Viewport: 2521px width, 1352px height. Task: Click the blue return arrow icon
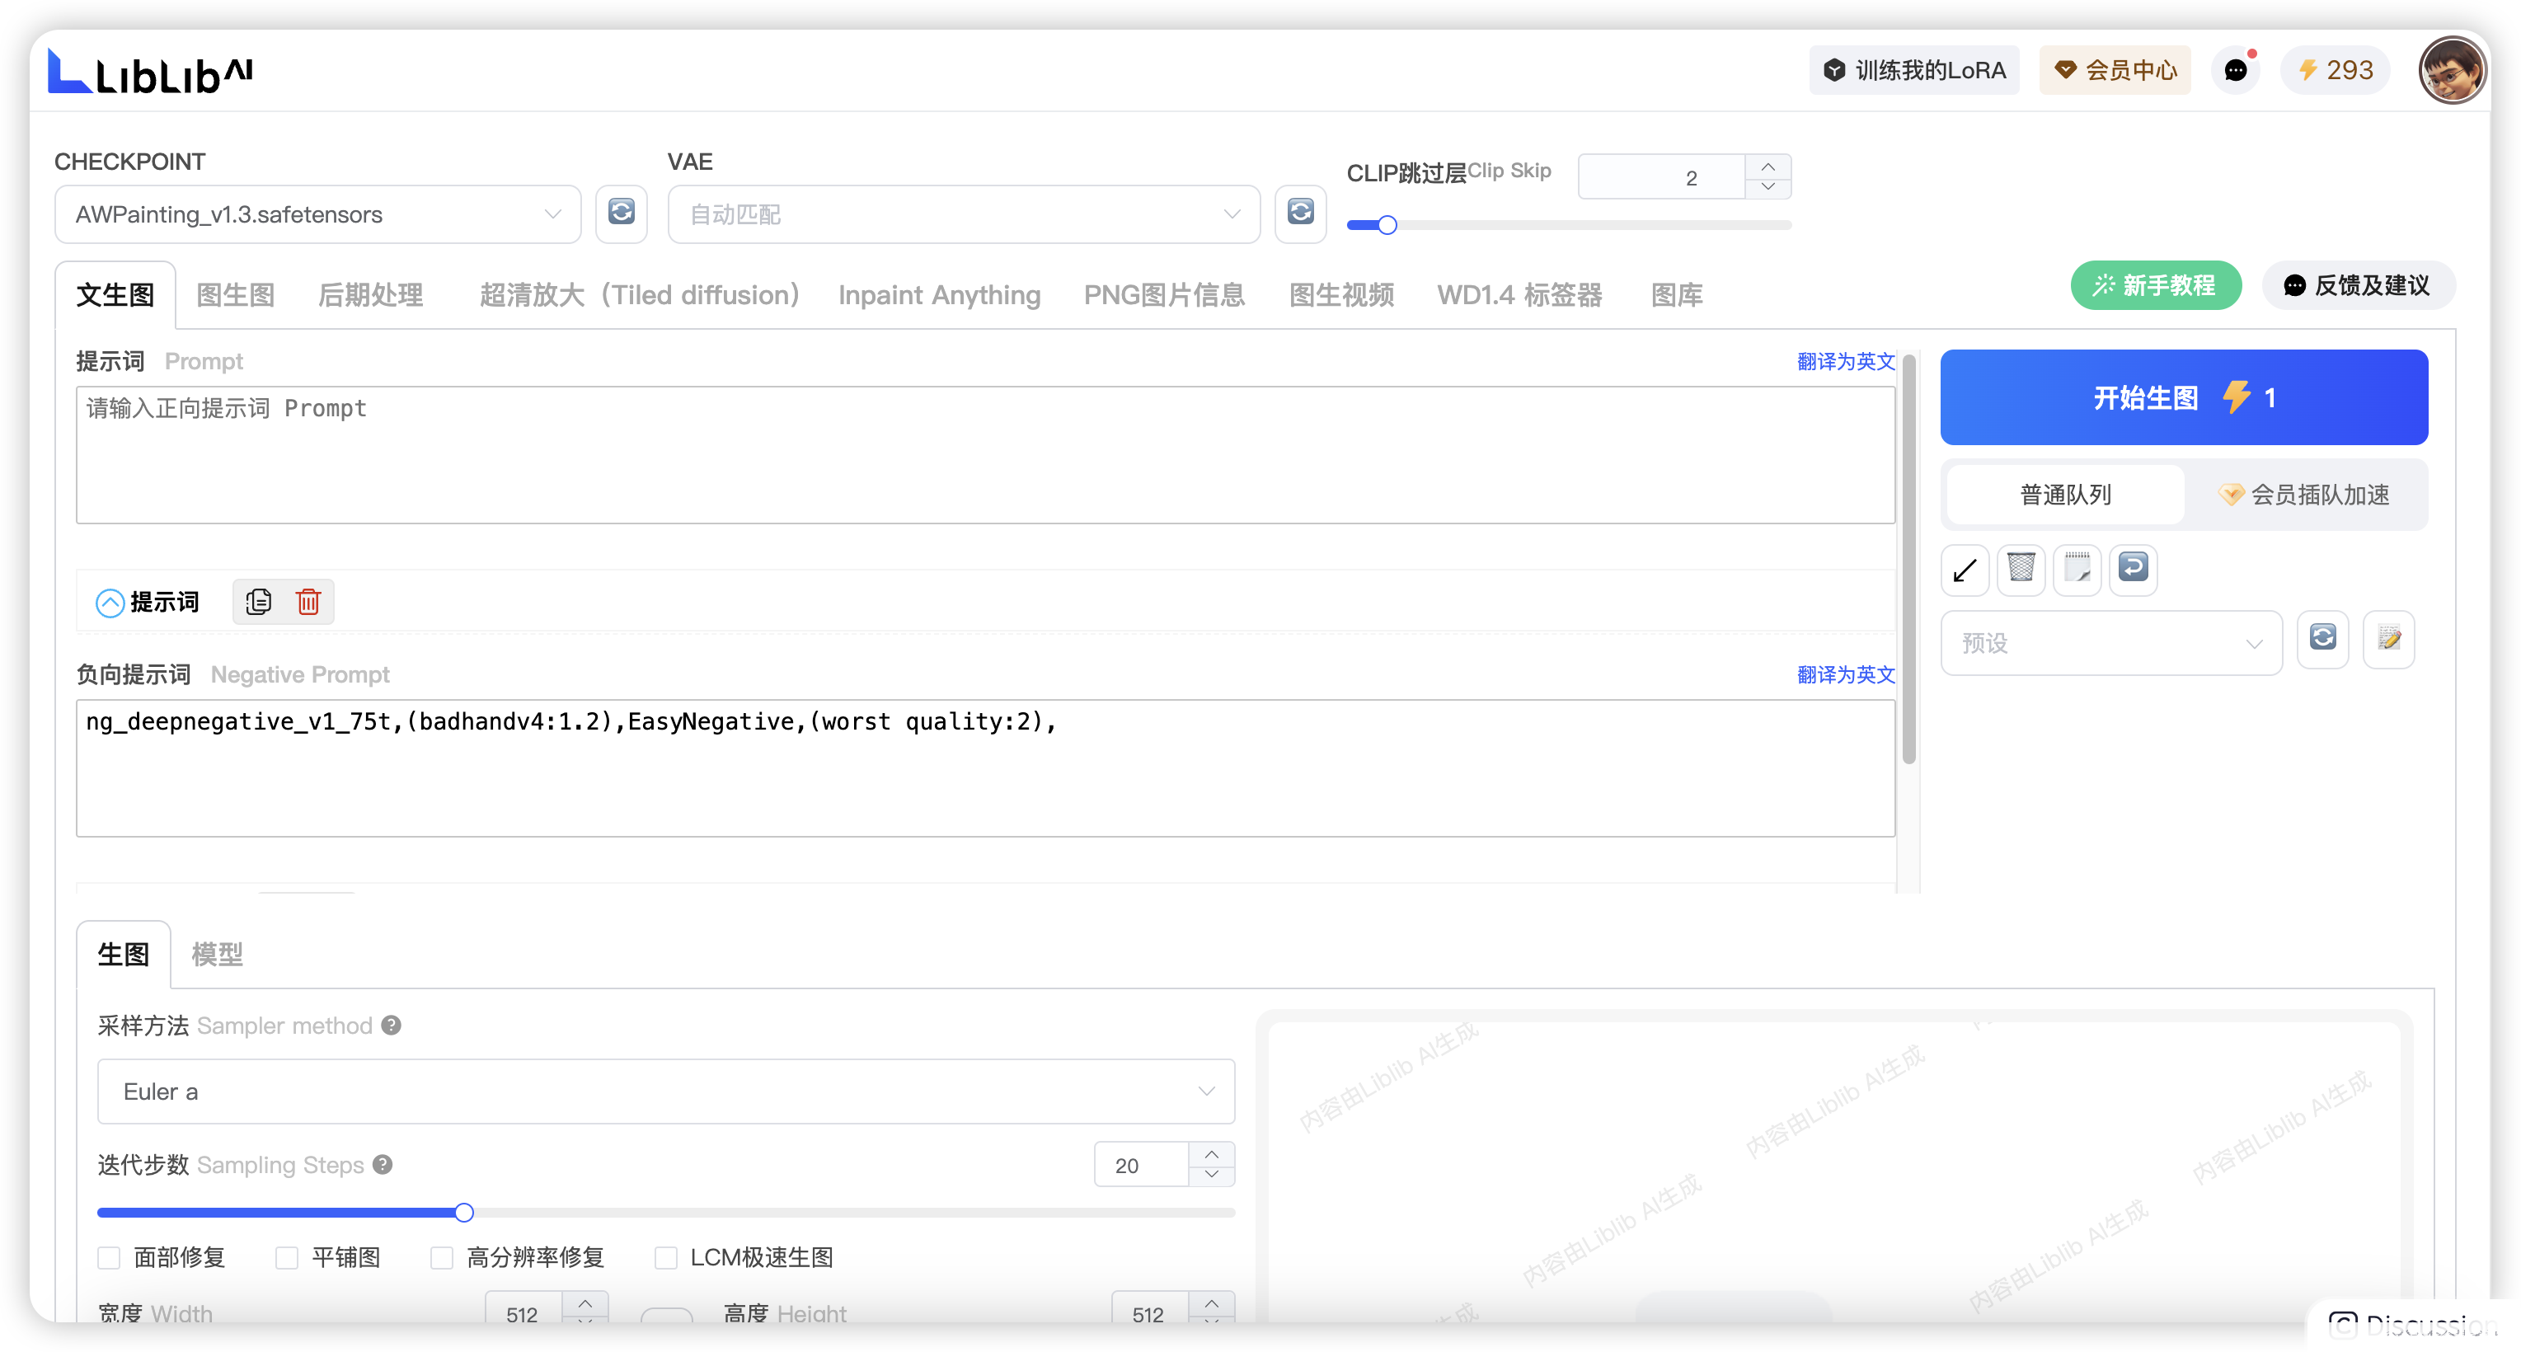[x=2134, y=567]
